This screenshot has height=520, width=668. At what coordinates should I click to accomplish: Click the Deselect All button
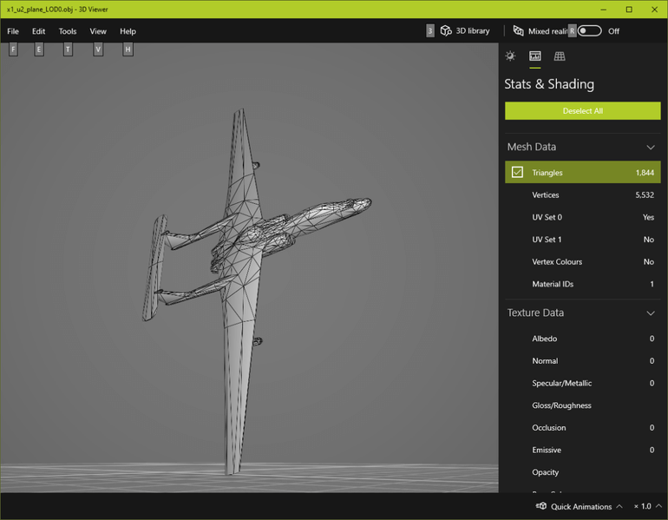(583, 111)
